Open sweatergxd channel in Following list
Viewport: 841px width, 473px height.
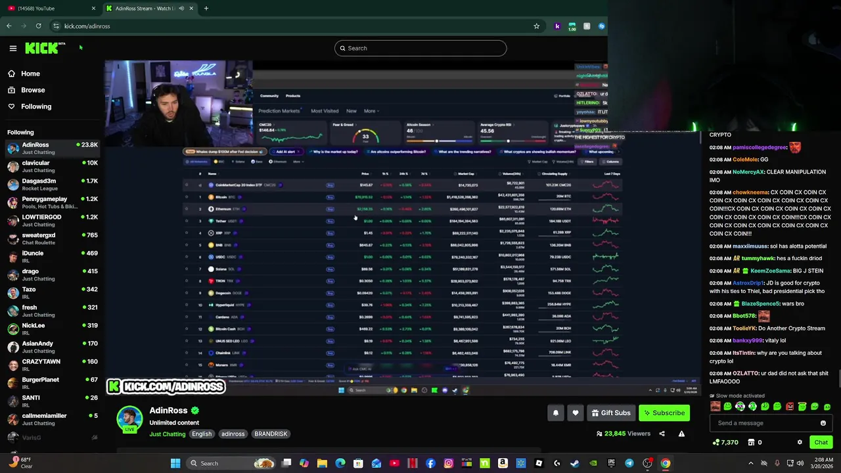click(53, 238)
